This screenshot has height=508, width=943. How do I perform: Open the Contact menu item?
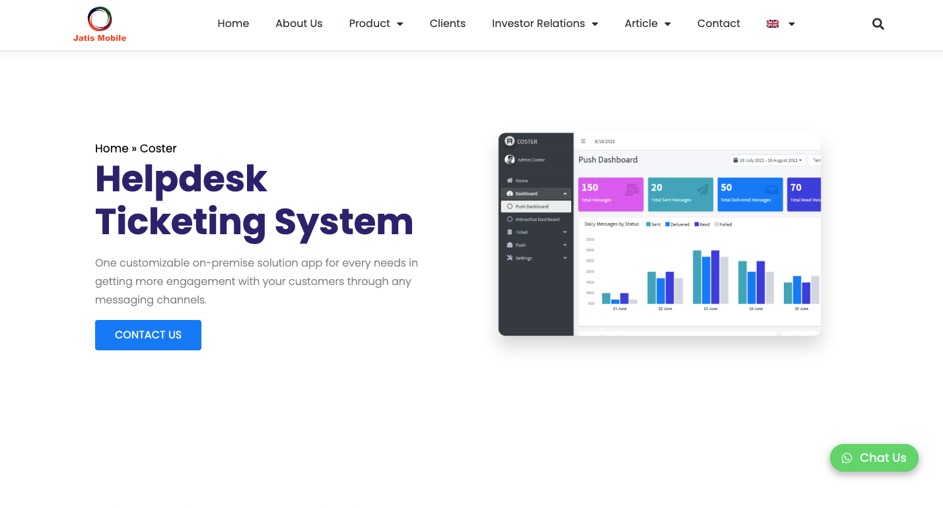tap(718, 24)
